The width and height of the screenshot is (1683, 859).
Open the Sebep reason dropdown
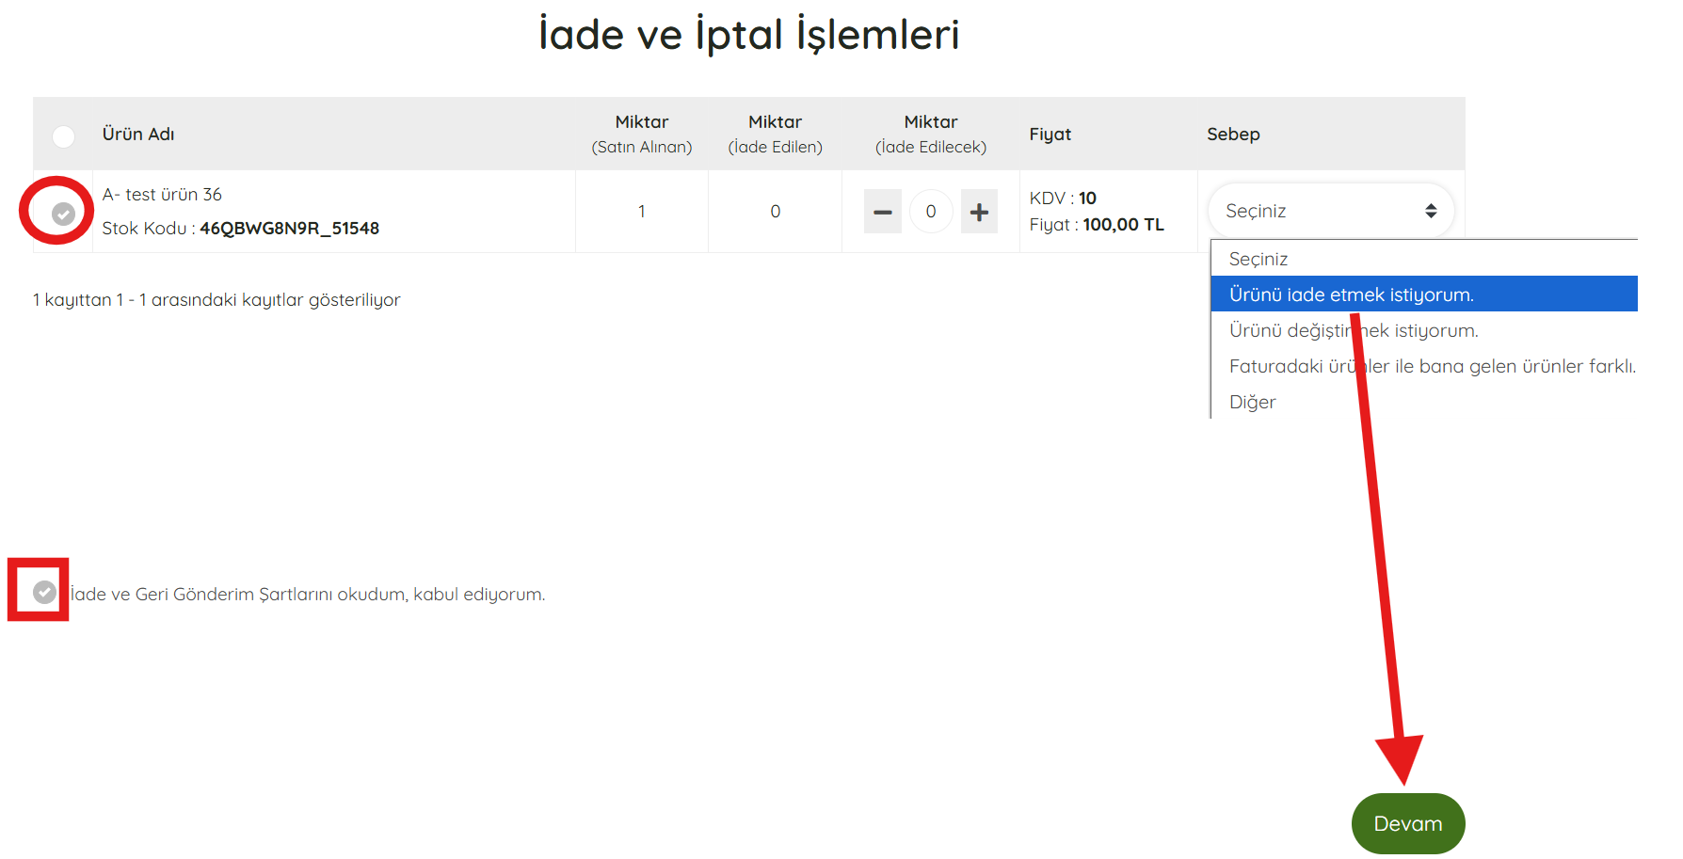[x=1330, y=211]
